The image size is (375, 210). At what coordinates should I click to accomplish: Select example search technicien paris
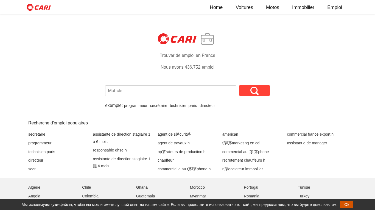(x=183, y=106)
